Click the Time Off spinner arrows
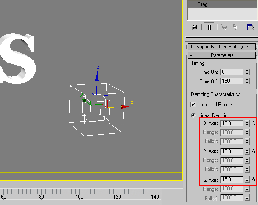Viewport: 258px width, 205px height. pyautogui.click(x=247, y=81)
